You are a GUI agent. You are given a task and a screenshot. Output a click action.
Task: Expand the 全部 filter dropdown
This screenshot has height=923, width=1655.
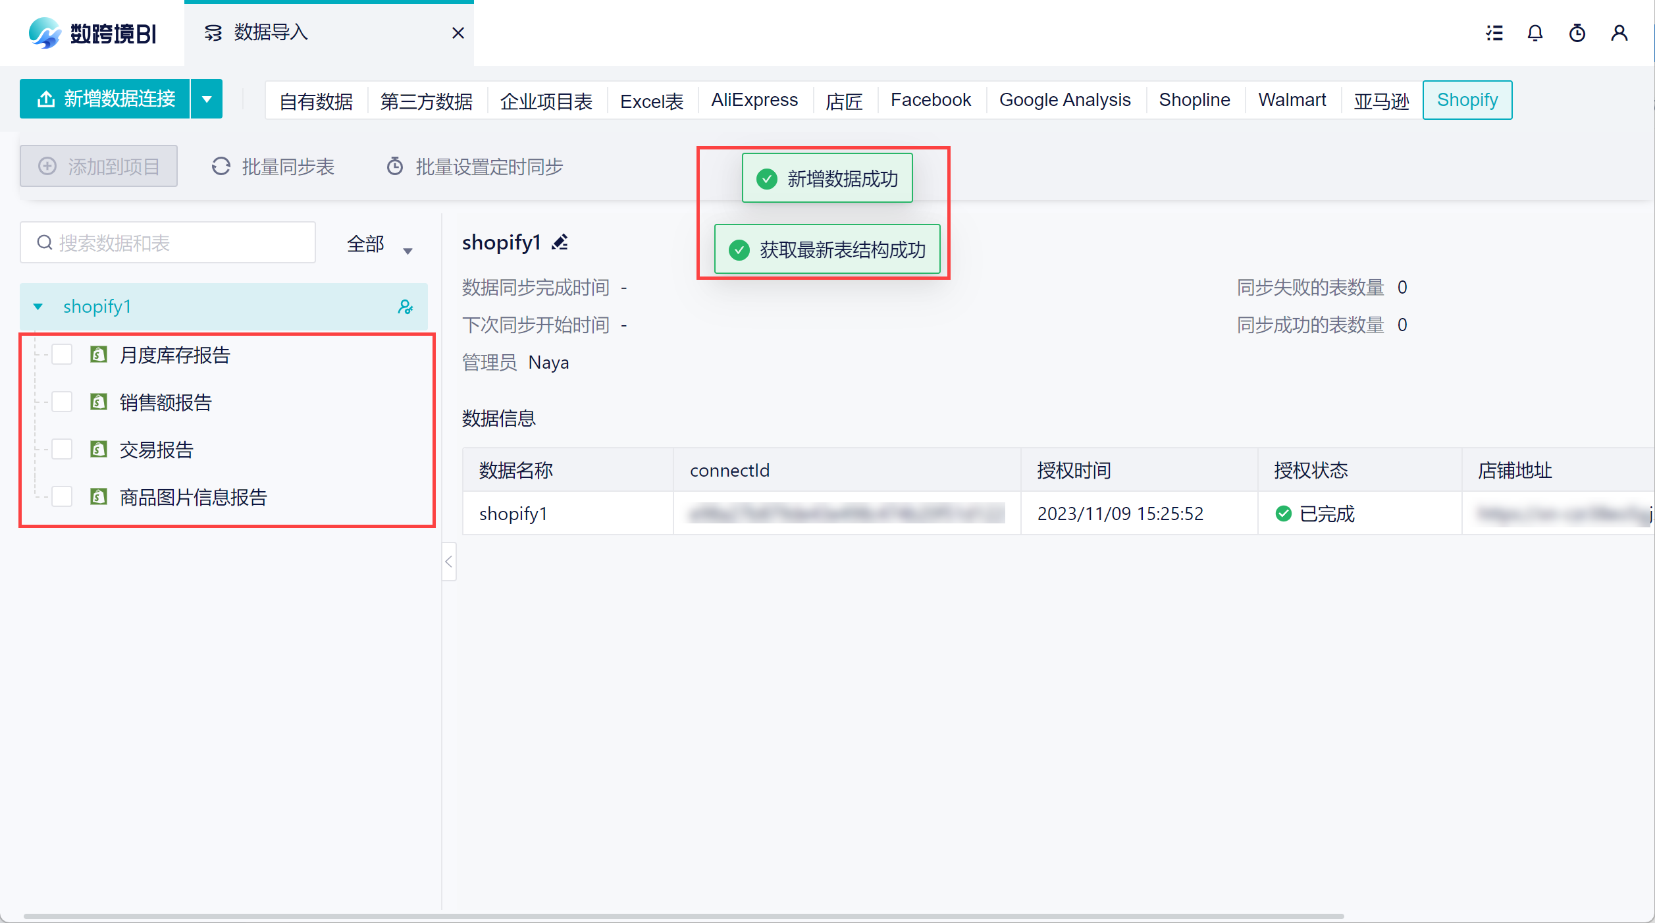[x=407, y=251]
